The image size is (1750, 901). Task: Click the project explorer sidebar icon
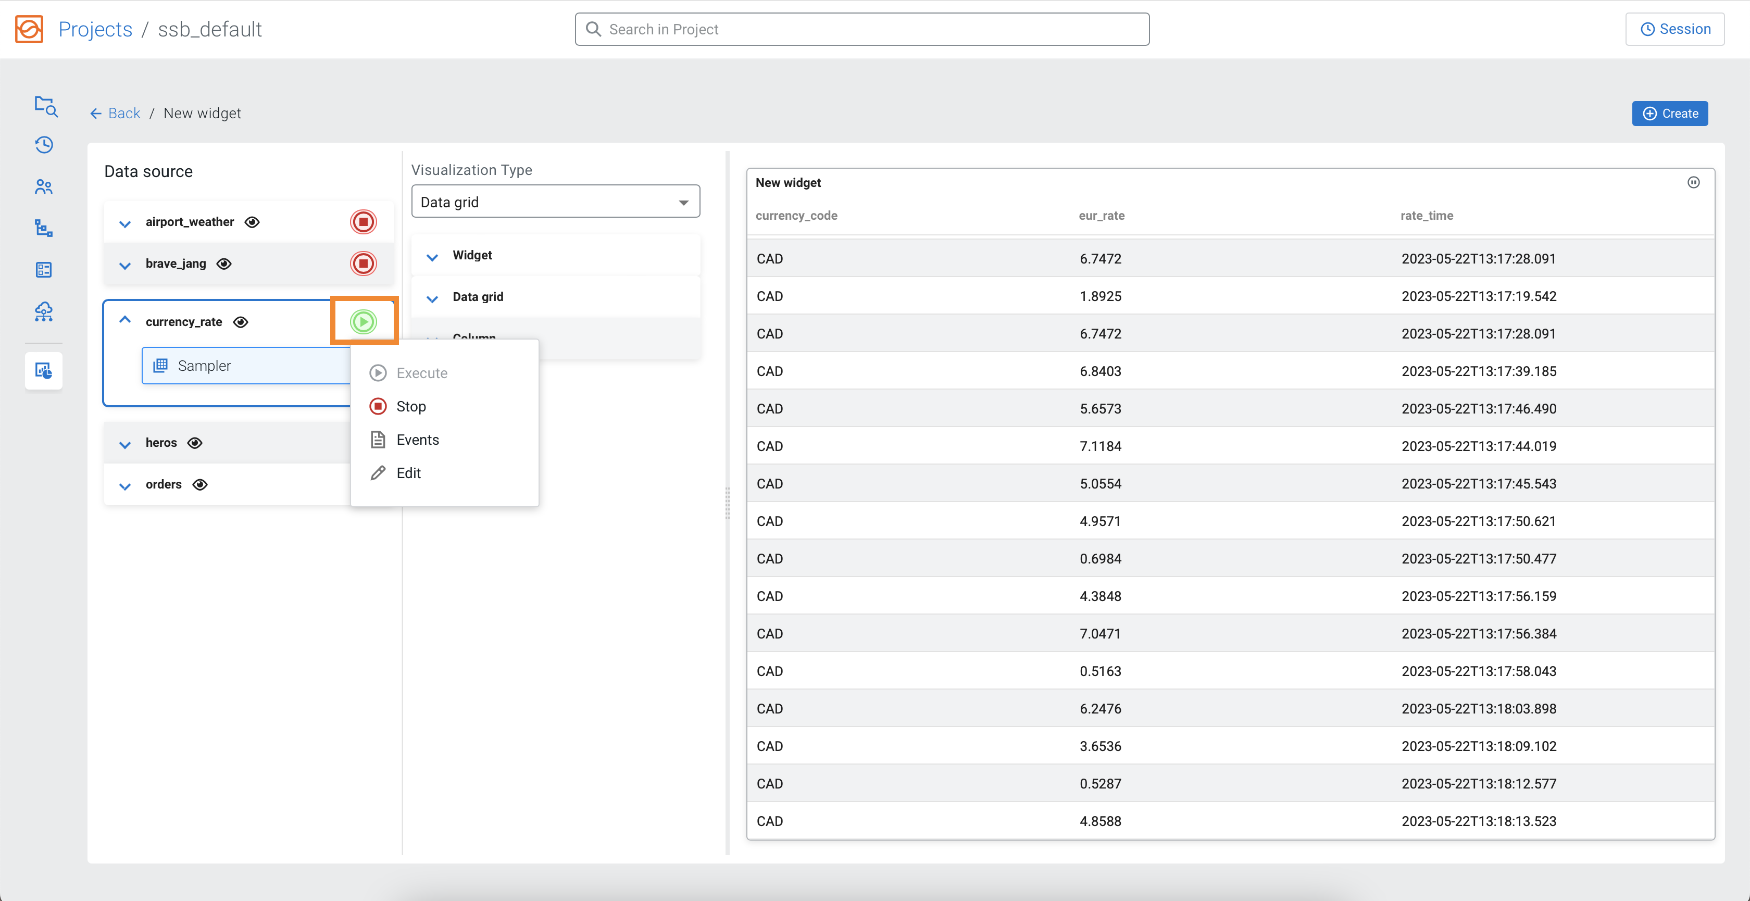click(45, 105)
